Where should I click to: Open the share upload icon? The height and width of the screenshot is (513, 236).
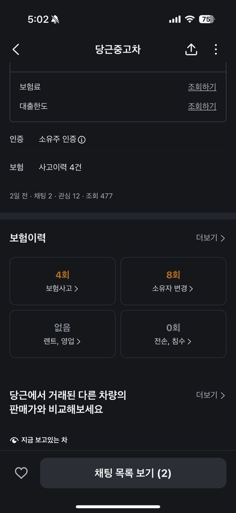click(191, 50)
